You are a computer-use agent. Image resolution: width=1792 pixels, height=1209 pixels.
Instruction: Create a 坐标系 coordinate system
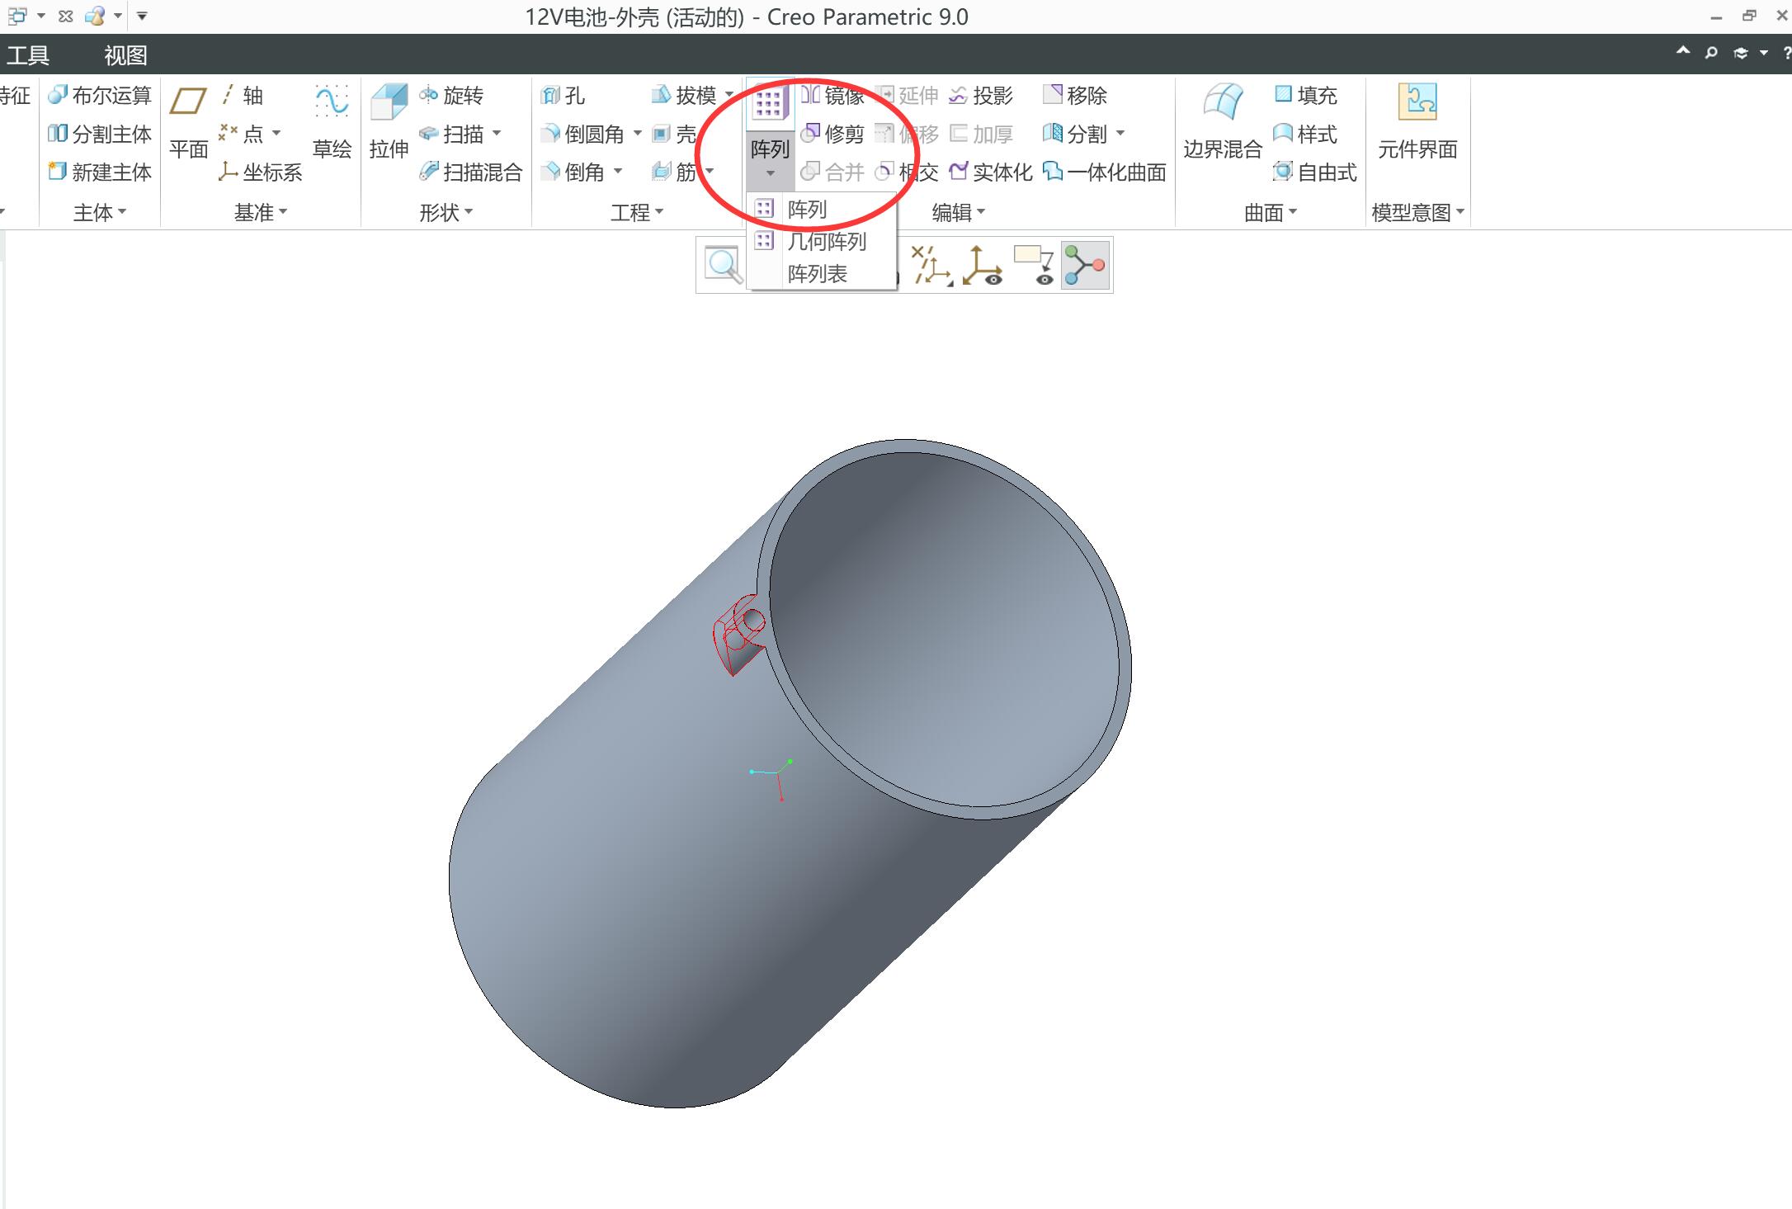pos(261,172)
